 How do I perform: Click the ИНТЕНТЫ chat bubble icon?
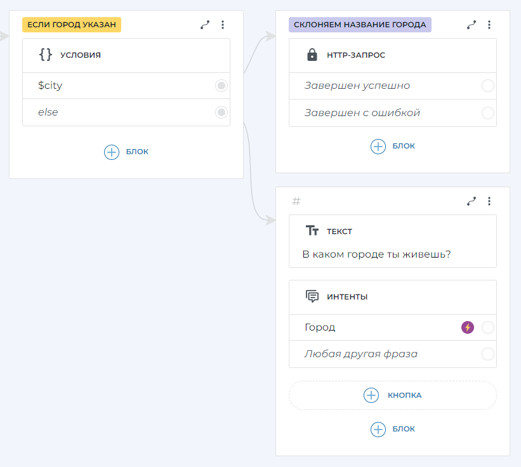click(x=312, y=296)
